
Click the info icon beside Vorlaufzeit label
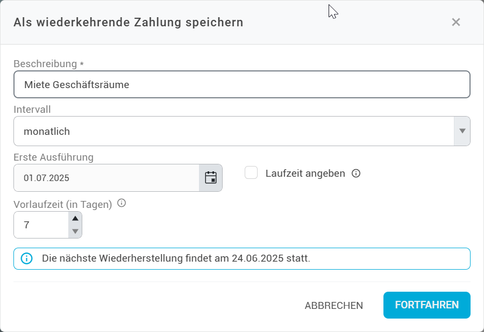[x=121, y=204]
